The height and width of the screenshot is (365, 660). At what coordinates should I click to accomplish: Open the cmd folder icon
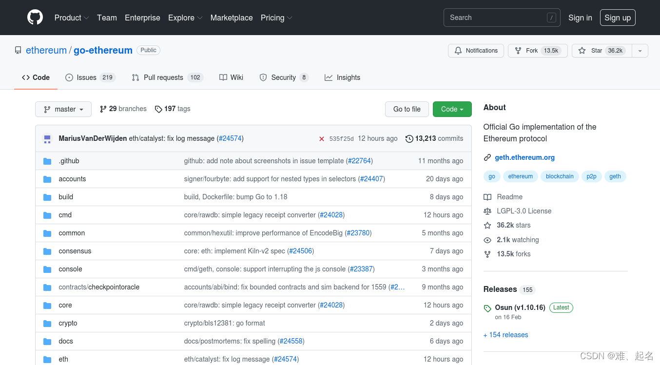[x=47, y=215]
